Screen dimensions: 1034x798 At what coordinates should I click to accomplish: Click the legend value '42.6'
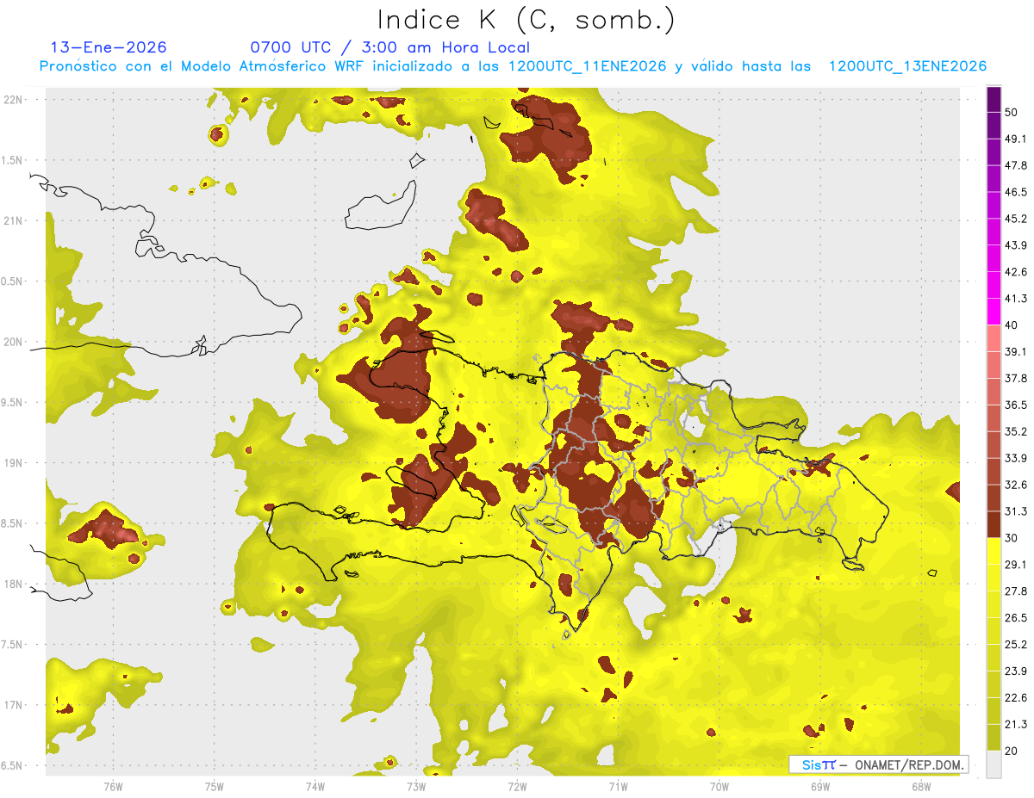1016,272
